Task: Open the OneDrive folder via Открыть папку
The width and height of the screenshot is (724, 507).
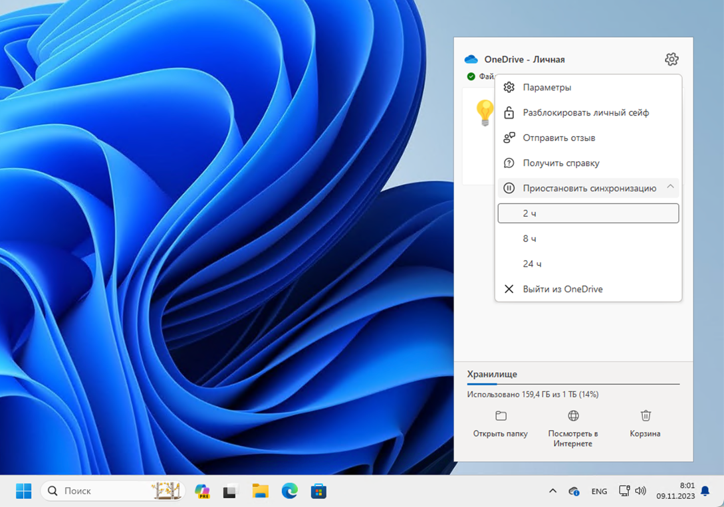Action: (x=501, y=423)
